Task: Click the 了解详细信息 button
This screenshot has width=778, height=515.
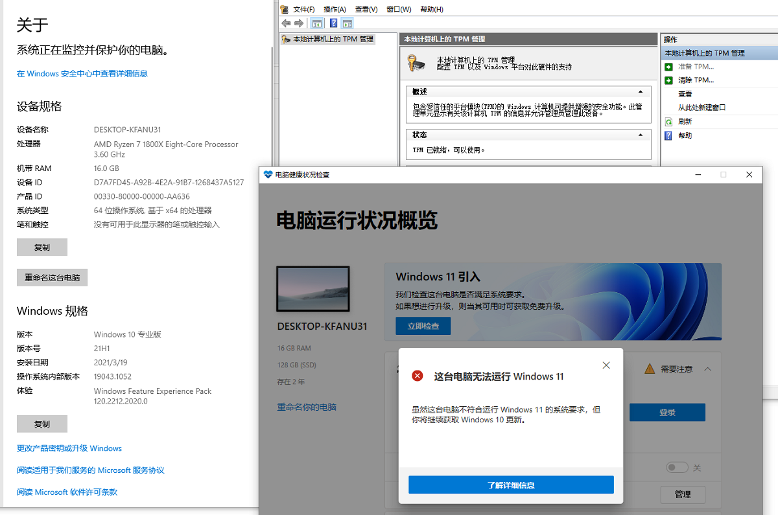Action: pyautogui.click(x=511, y=485)
